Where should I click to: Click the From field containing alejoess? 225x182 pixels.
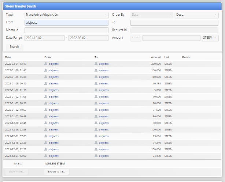[66, 23]
